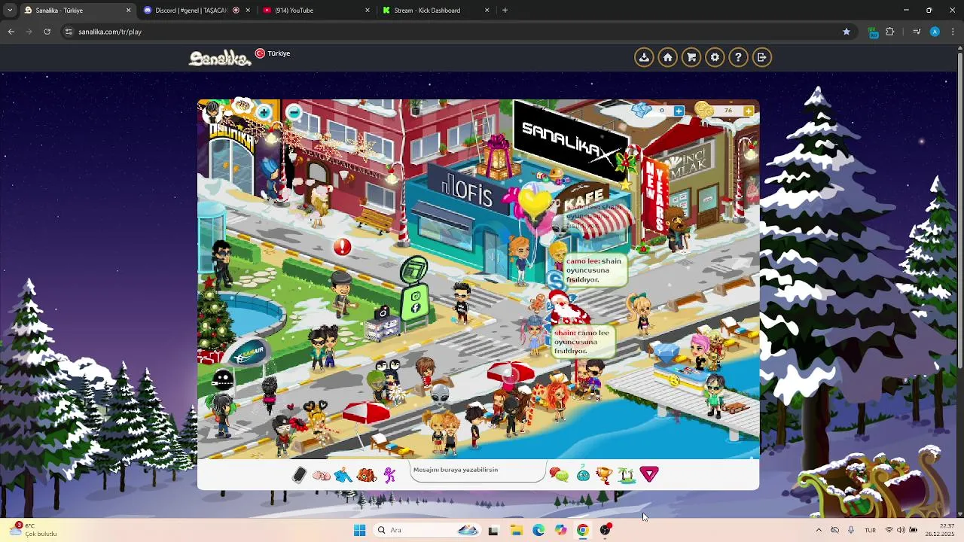Open the weather widget on taskbar
Image resolution: width=964 pixels, height=542 pixels.
34,530
